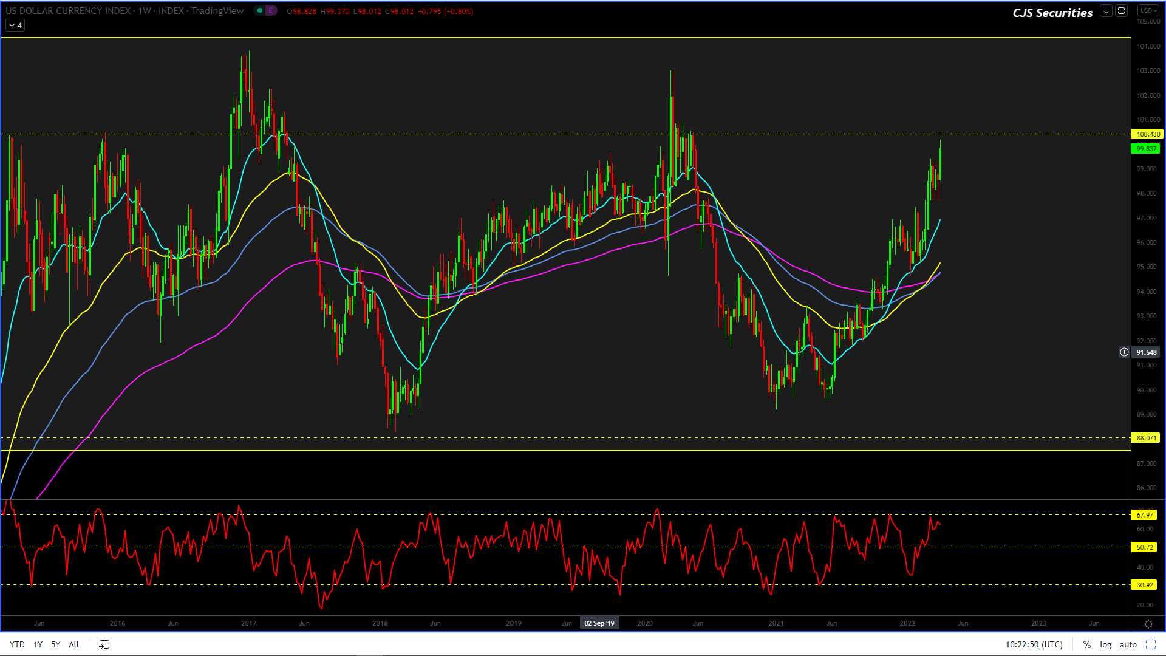Click the All range button
Screen dimensions: 1166x656
click(x=73, y=644)
